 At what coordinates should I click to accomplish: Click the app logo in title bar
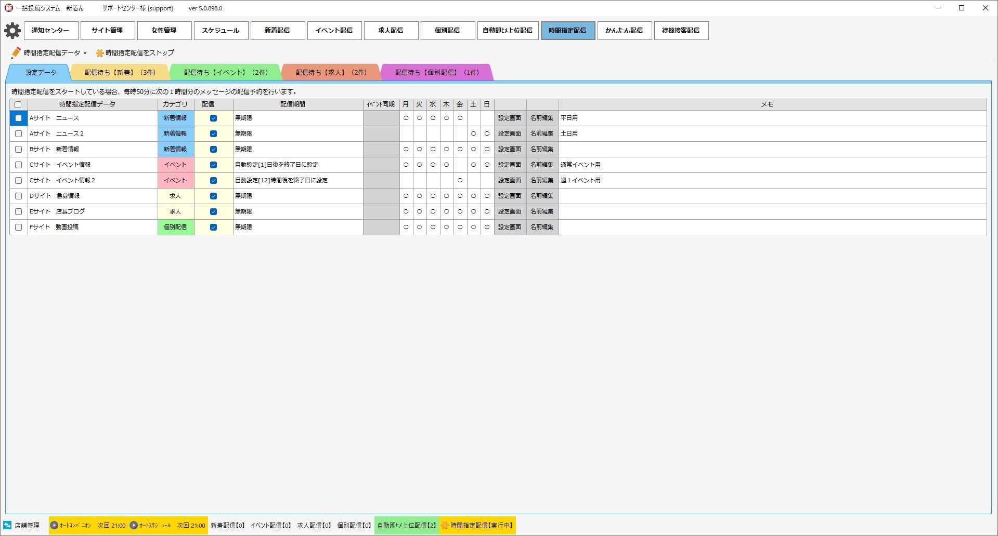point(8,8)
